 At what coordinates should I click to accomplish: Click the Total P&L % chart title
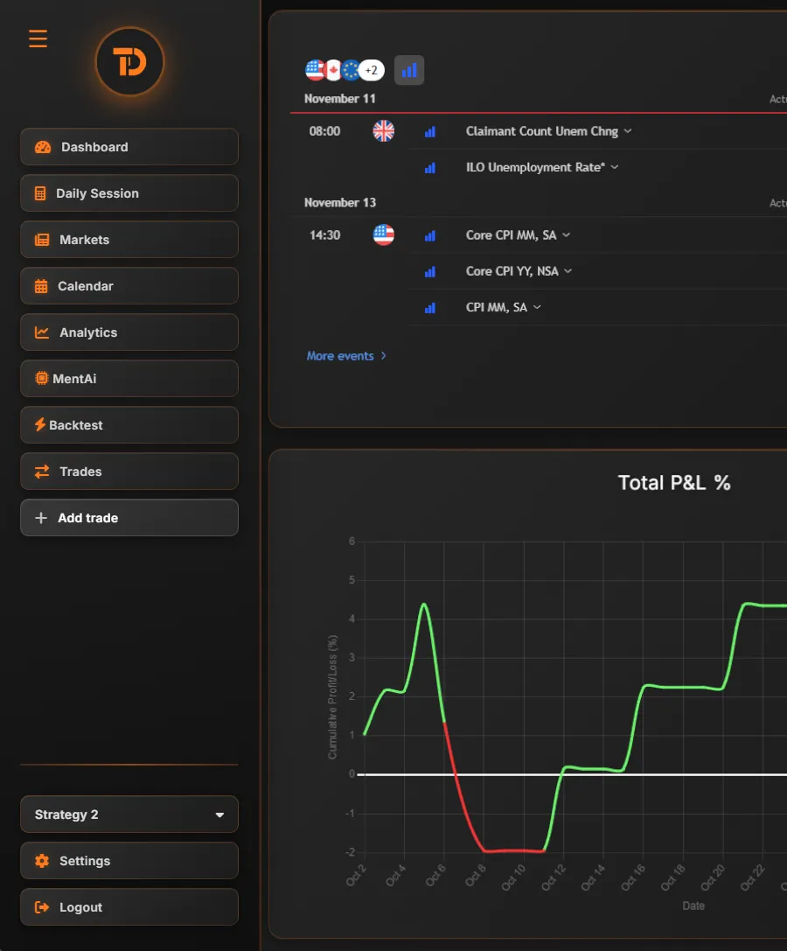coord(673,483)
